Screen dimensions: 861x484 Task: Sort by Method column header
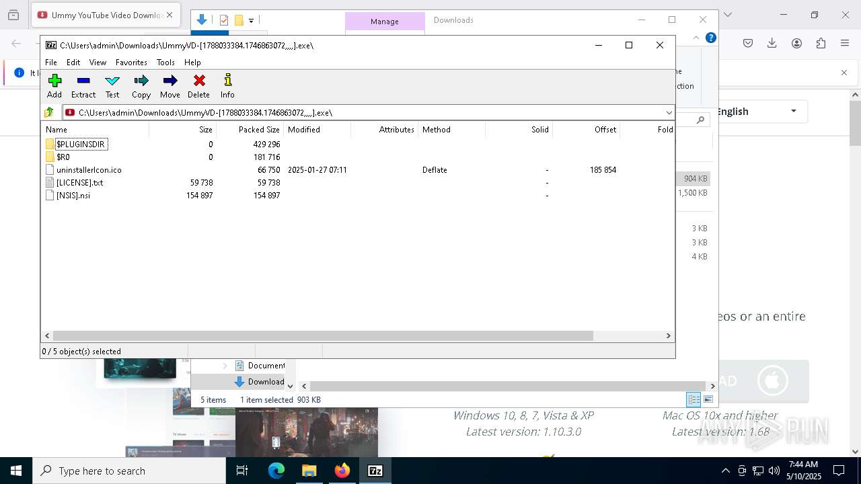click(x=451, y=129)
